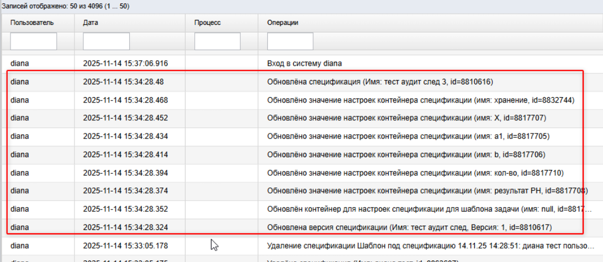
Task: Select the row with имя: хранение, id=8832744
Action: pyautogui.click(x=301, y=100)
